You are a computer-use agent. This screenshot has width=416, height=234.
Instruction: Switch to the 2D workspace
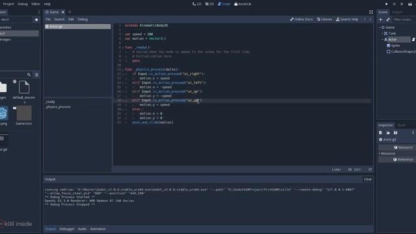tap(197, 4)
